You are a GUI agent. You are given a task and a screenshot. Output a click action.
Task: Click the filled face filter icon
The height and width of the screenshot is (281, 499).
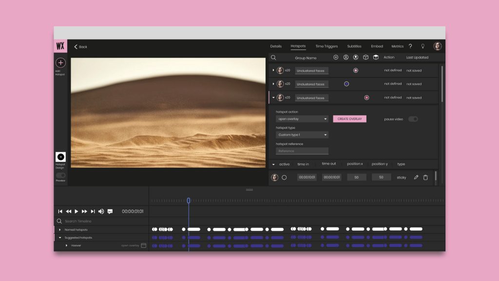pos(356,57)
